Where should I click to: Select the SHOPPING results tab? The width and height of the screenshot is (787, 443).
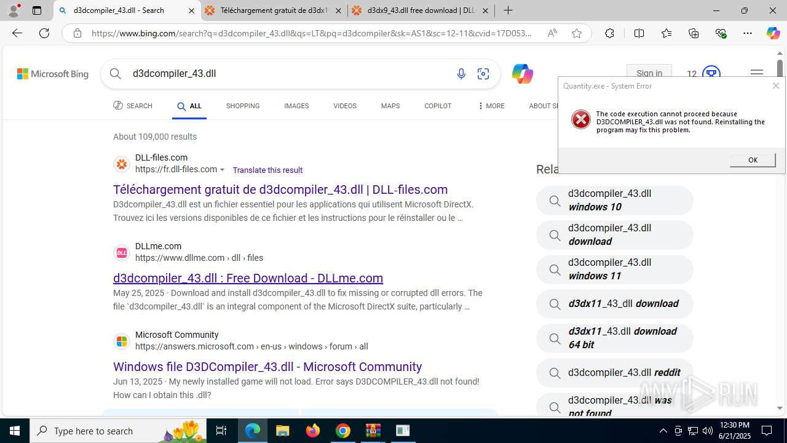coord(243,106)
